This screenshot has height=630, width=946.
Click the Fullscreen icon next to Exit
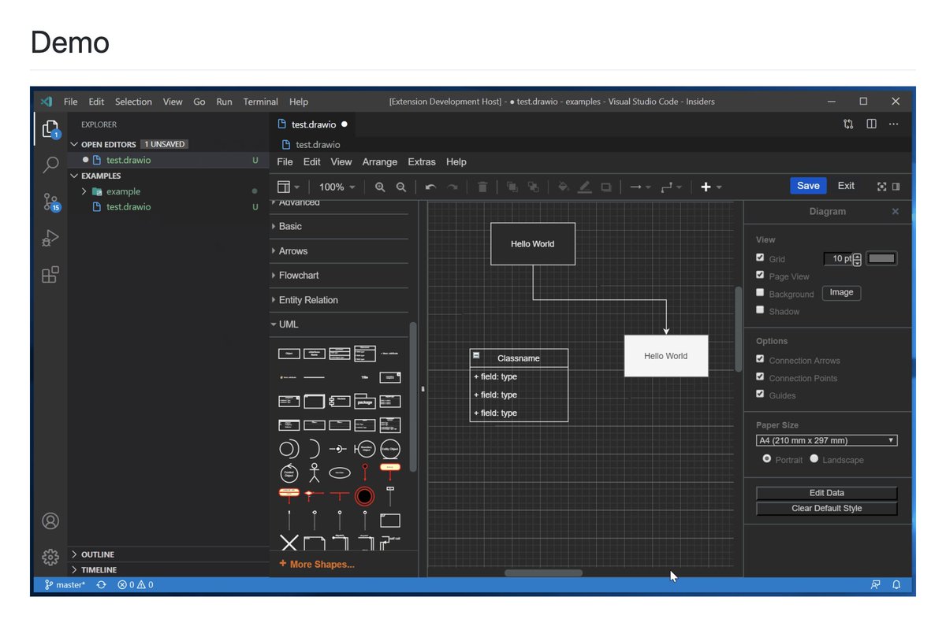tap(881, 187)
